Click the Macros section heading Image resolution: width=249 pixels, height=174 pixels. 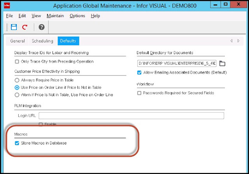coord(21,134)
